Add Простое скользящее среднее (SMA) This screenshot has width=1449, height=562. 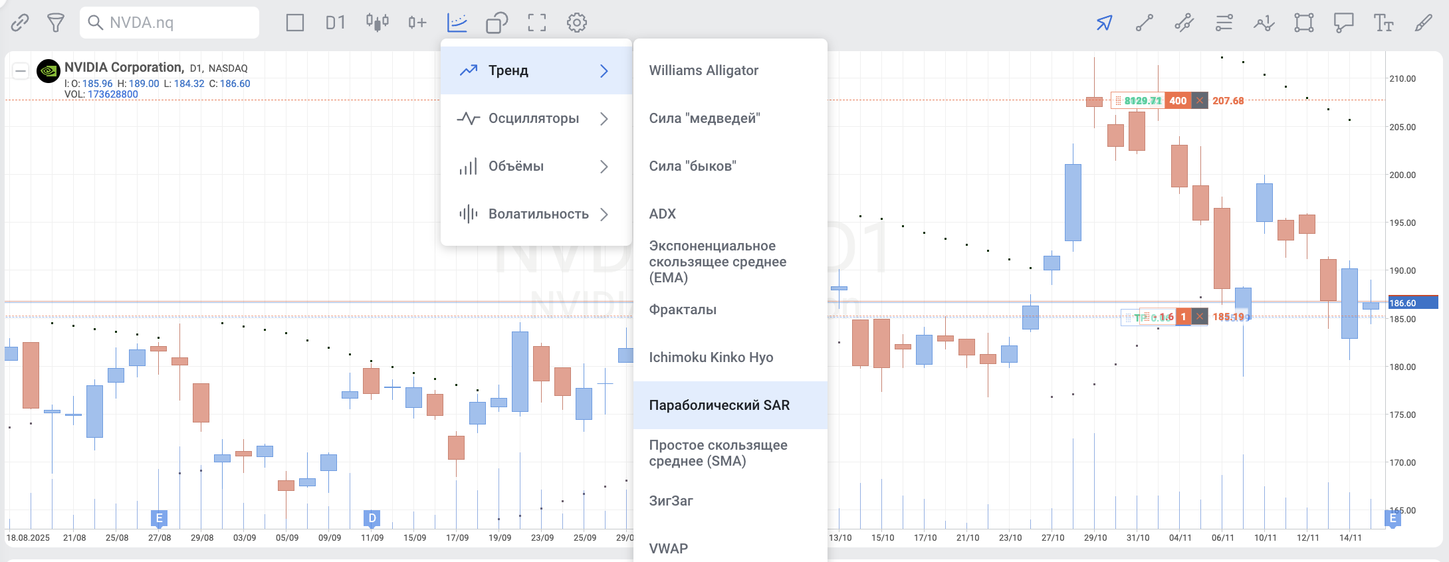[730, 453]
